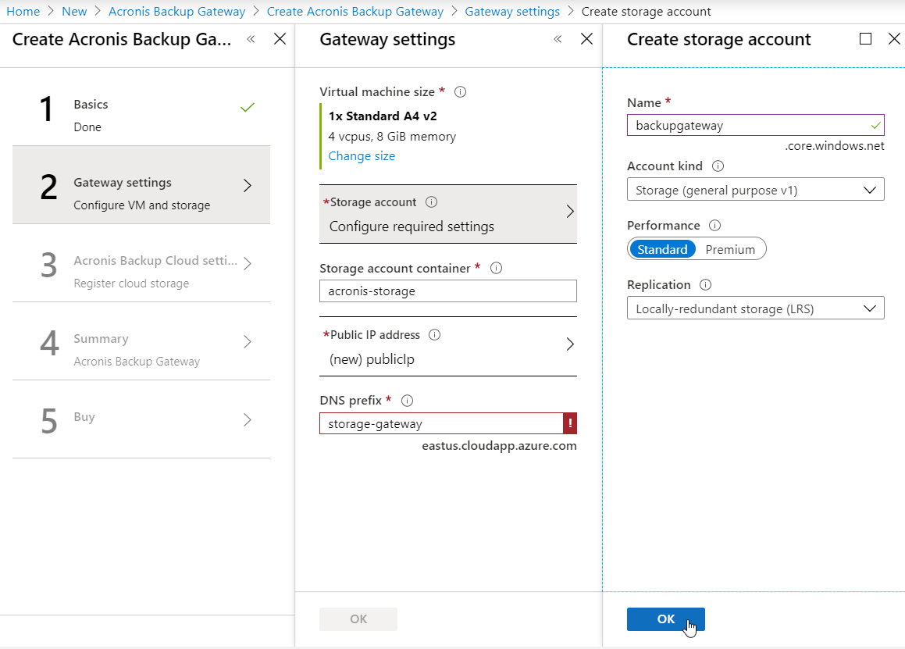The width and height of the screenshot is (905, 649).
Task: Close the Create storage account blade
Action: (894, 39)
